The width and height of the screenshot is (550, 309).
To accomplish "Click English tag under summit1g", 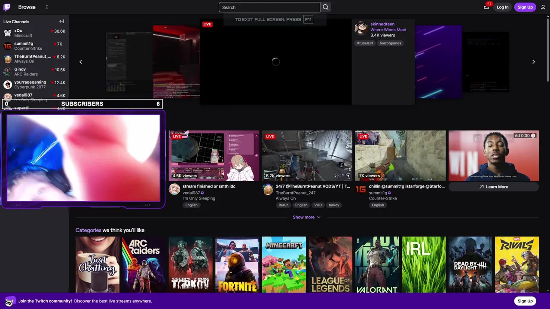I will (x=378, y=205).
